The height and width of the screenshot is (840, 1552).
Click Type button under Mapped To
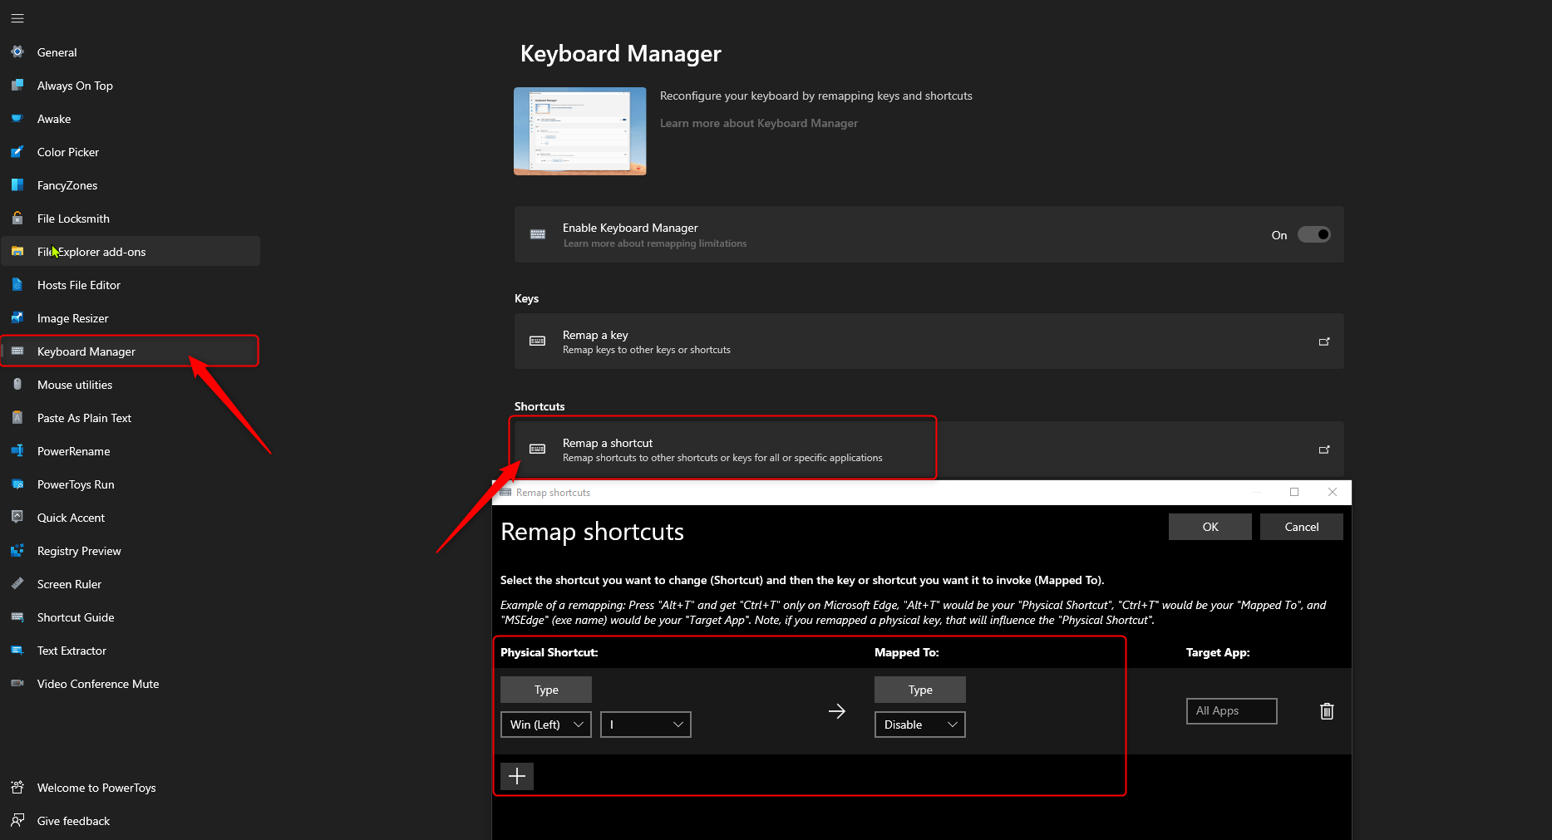coord(920,690)
